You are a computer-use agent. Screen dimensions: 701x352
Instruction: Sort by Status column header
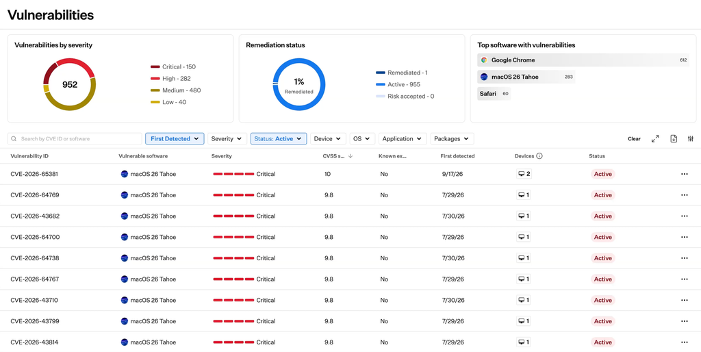(x=597, y=156)
